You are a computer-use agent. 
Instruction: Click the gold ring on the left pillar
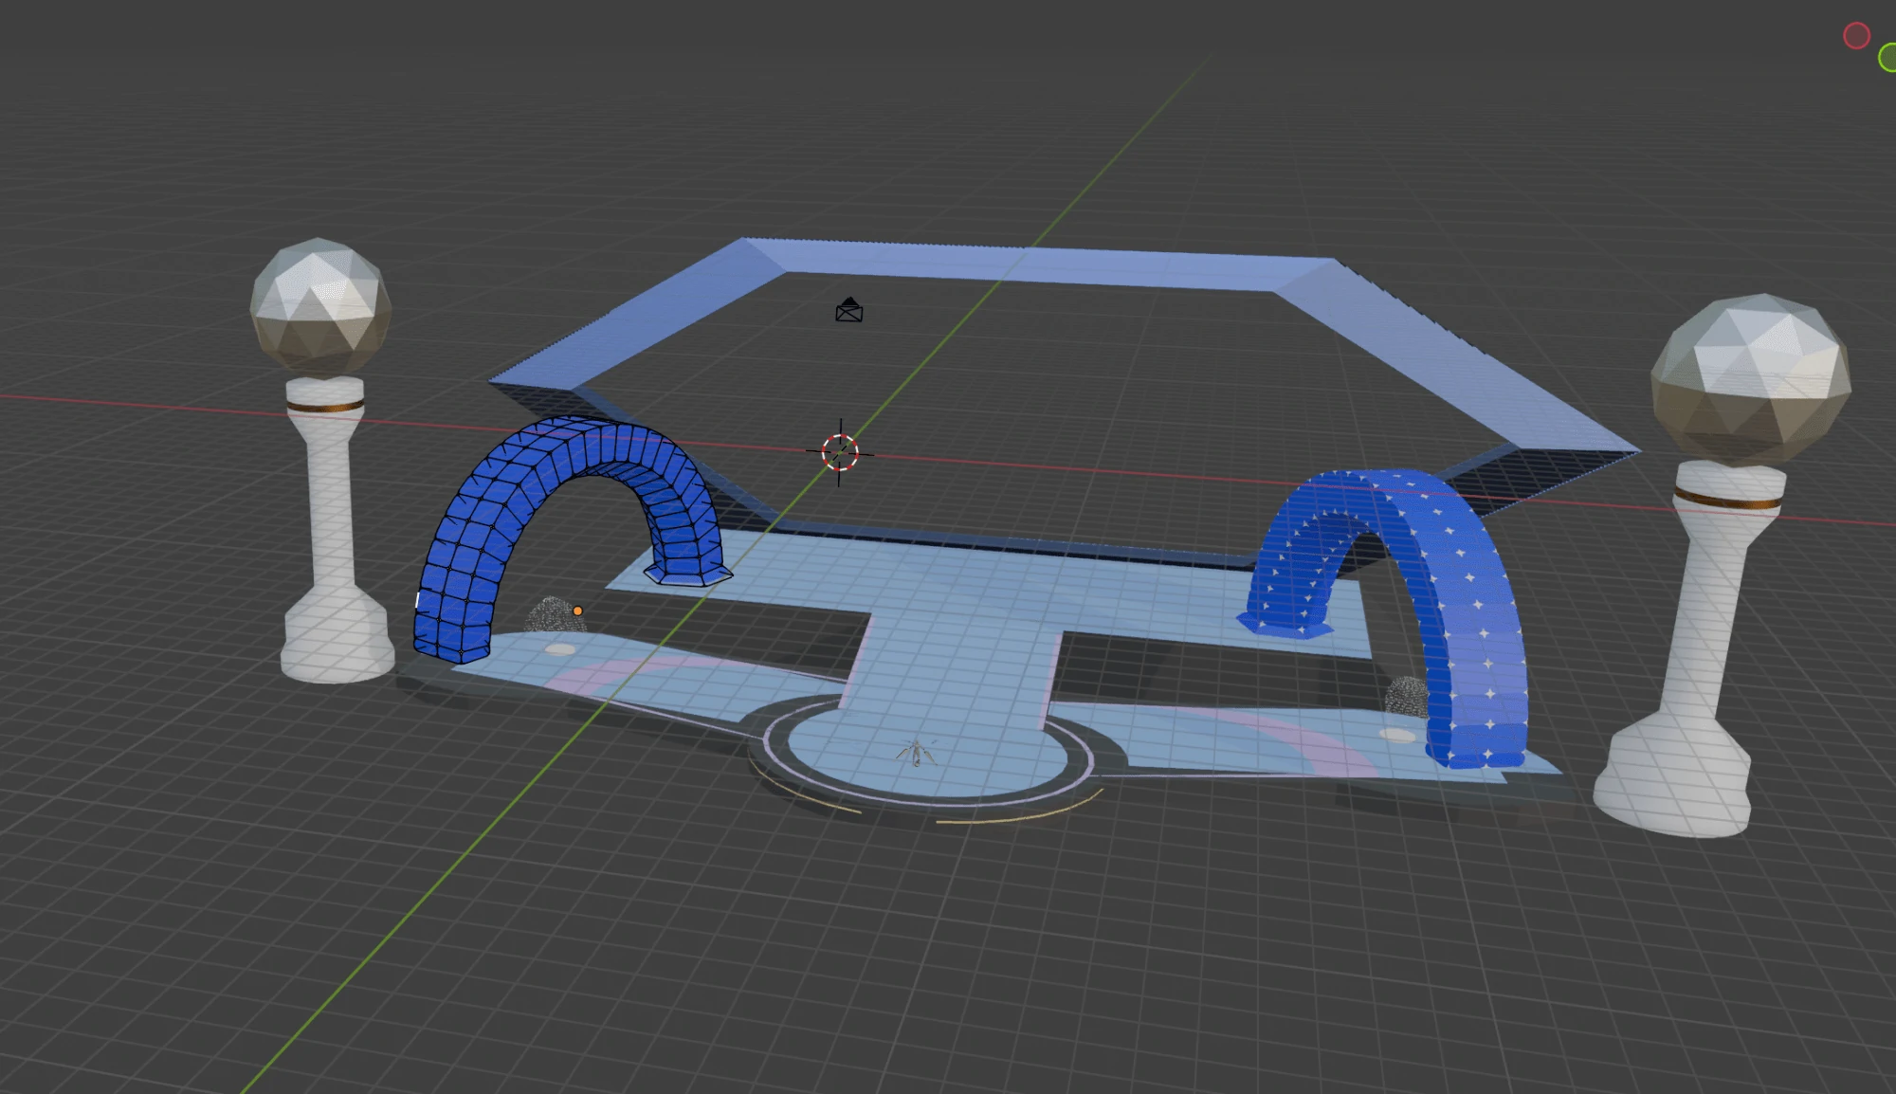click(325, 406)
